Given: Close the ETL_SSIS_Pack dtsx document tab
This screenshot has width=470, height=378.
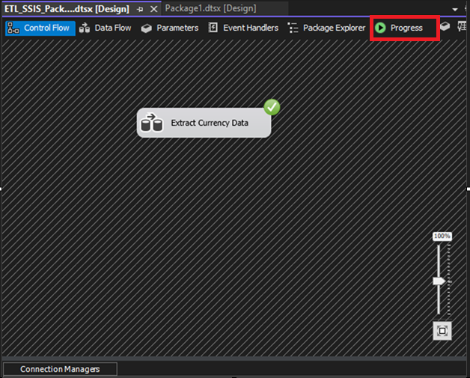Looking at the screenshot, I should click(x=153, y=9).
